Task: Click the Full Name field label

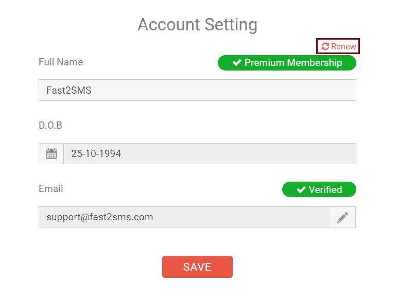Action: [x=61, y=62]
